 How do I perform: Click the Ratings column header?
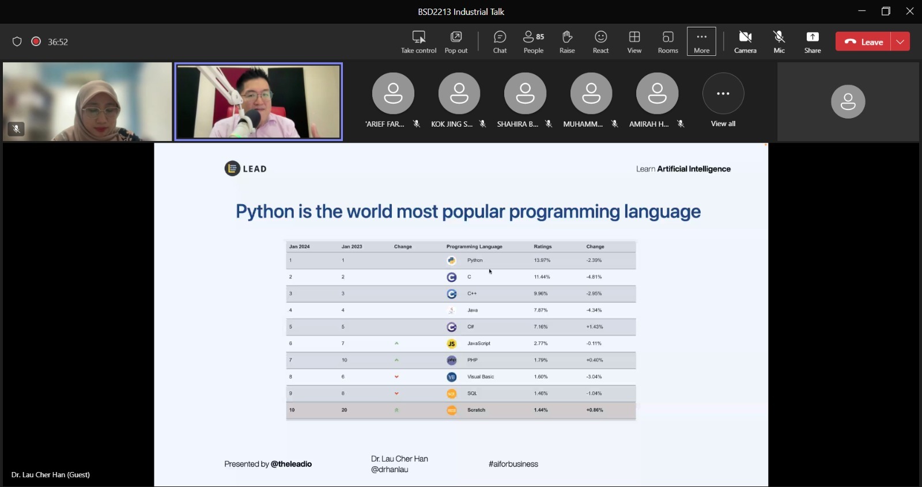tap(543, 246)
